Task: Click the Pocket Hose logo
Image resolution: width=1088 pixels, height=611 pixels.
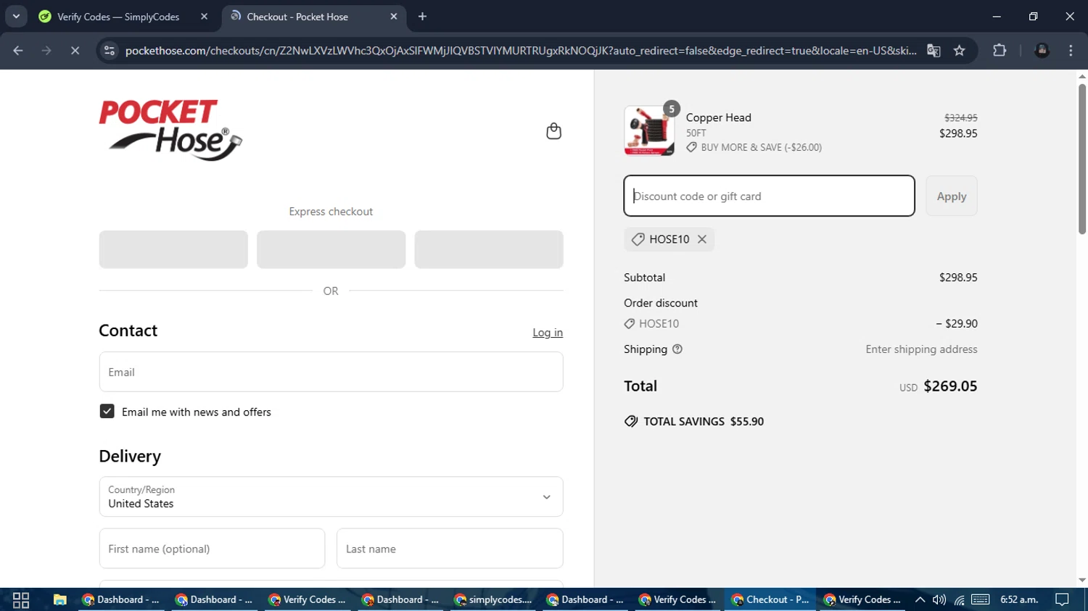Action: pyautogui.click(x=170, y=130)
